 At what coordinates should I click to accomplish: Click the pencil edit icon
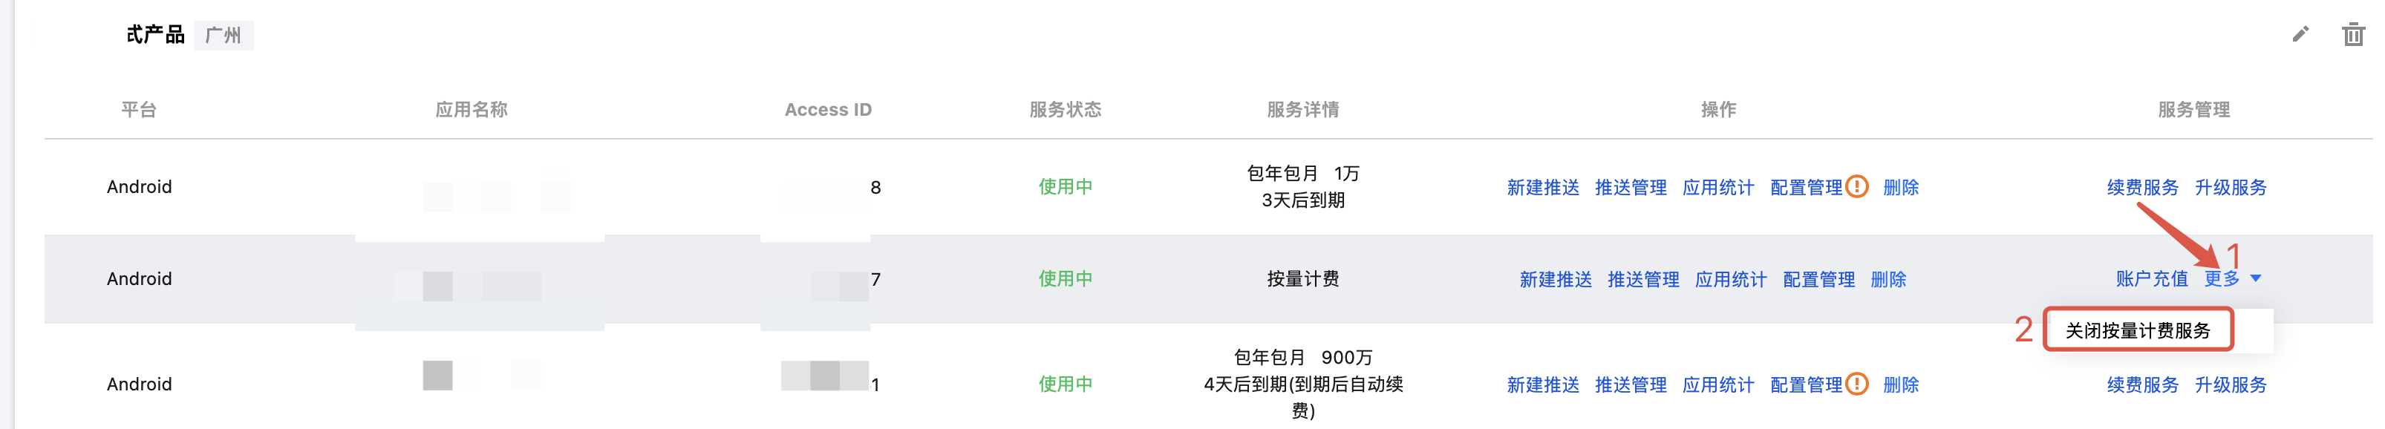click(x=2300, y=35)
